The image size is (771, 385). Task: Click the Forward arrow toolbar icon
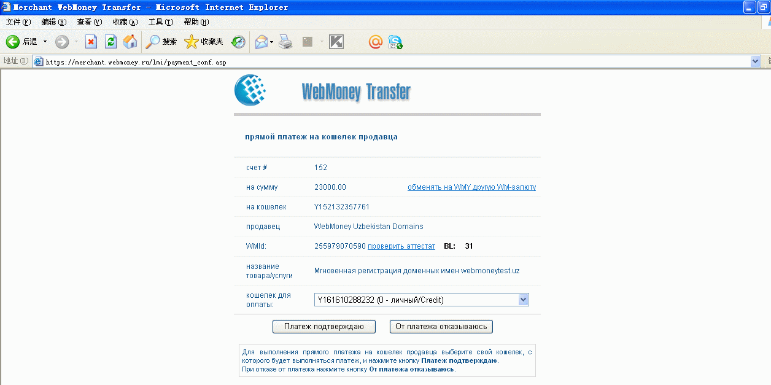pos(62,42)
